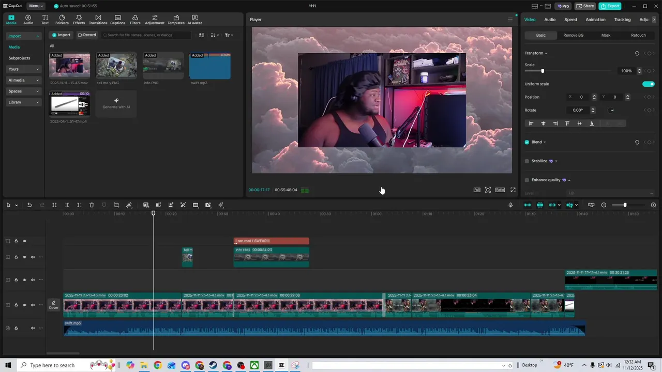This screenshot has height=372, width=662.
Task: Open the Effects panel
Action: pyautogui.click(x=79, y=20)
